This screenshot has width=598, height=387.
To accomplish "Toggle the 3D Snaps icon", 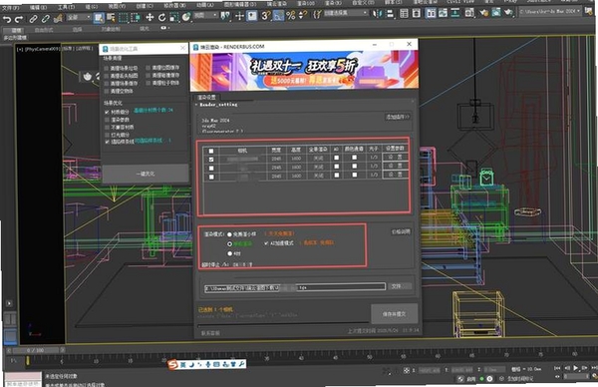I will coord(266,16).
